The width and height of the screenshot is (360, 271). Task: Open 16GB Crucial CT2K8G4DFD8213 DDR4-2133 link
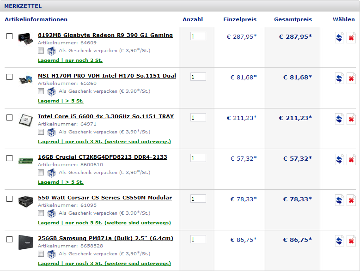tap(103, 157)
